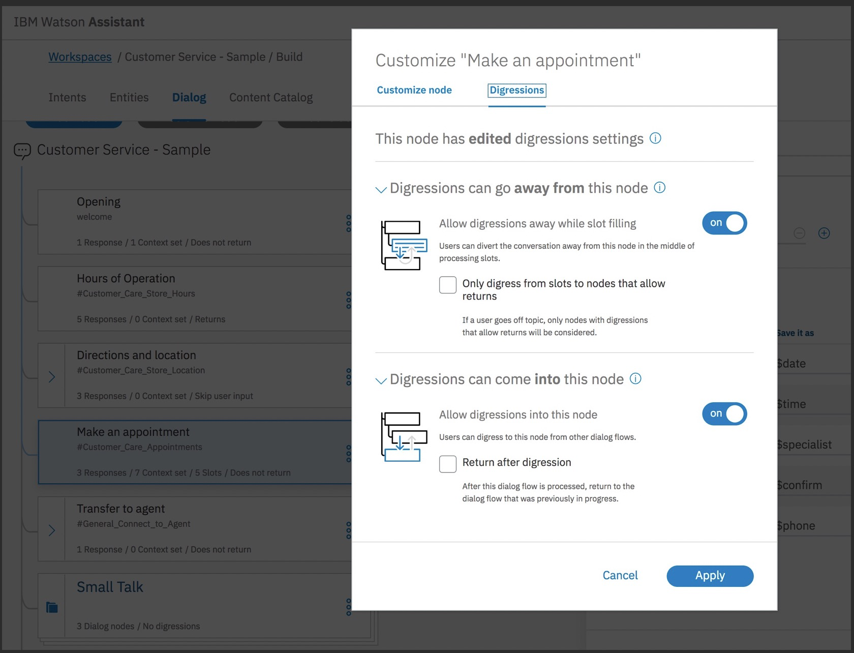This screenshot has width=854, height=653.
Task: Click info icon next to 'come into this node'
Action: (635, 379)
